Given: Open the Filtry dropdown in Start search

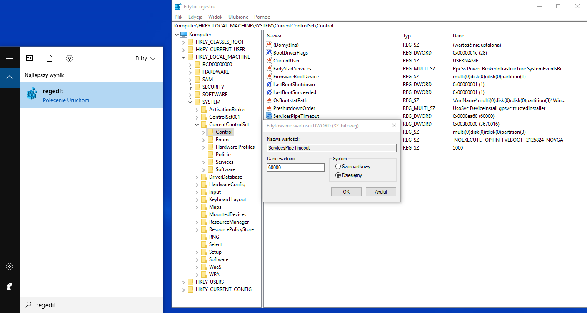Looking at the screenshot, I should 145,58.
